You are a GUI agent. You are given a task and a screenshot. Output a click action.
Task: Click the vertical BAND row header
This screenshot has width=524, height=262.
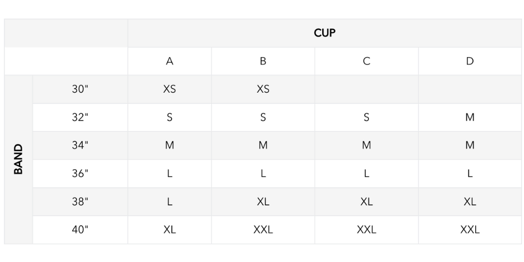(x=18, y=159)
